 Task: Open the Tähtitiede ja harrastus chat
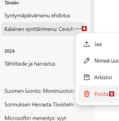click(x=30, y=64)
